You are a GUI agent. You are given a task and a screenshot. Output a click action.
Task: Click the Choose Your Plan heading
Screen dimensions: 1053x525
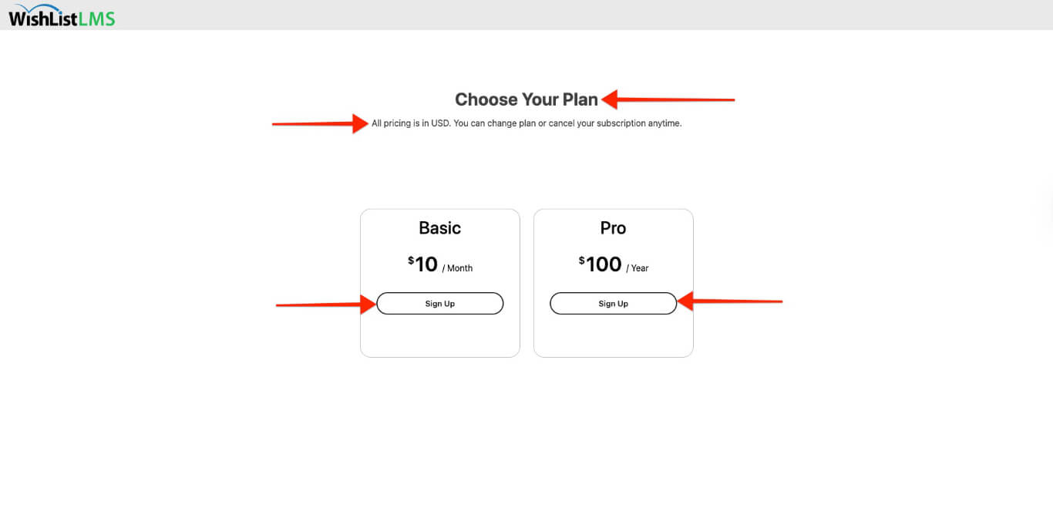(x=526, y=99)
